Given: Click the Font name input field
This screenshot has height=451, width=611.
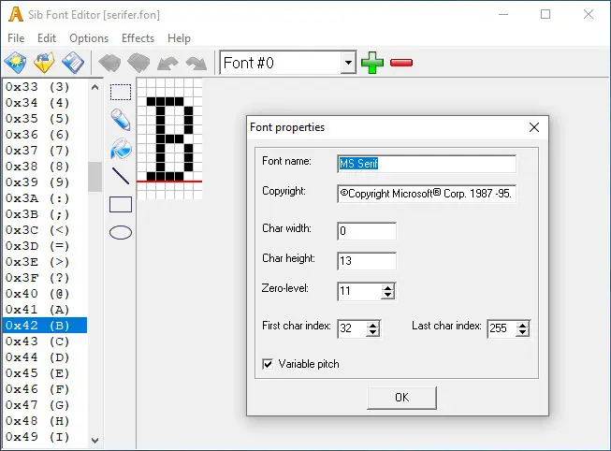Looking at the screenshot, I should (x=427, y=164).
